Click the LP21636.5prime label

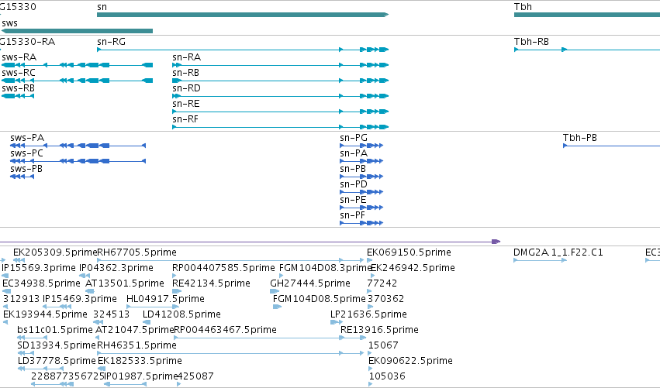point(368,314)
